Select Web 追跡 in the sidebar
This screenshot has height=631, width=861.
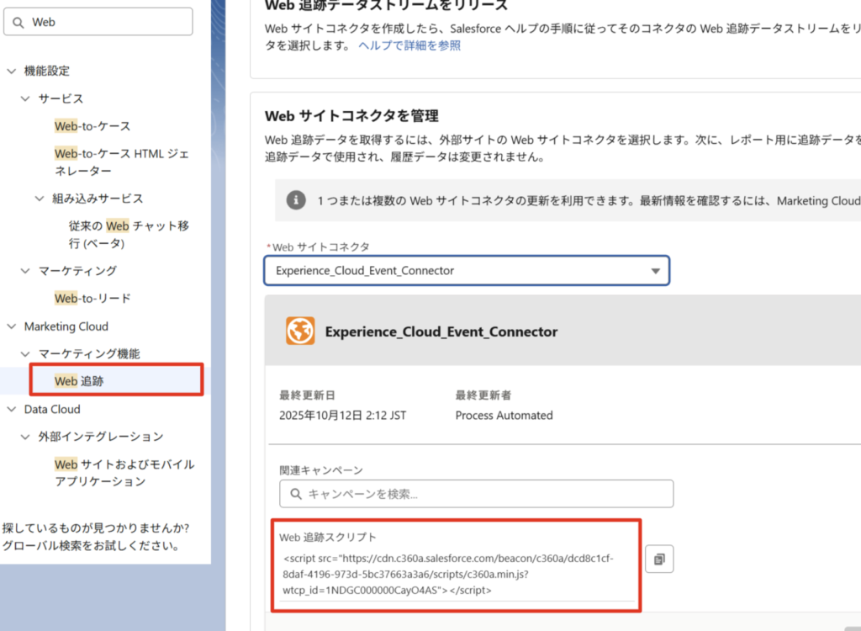[x=79, y=381]
